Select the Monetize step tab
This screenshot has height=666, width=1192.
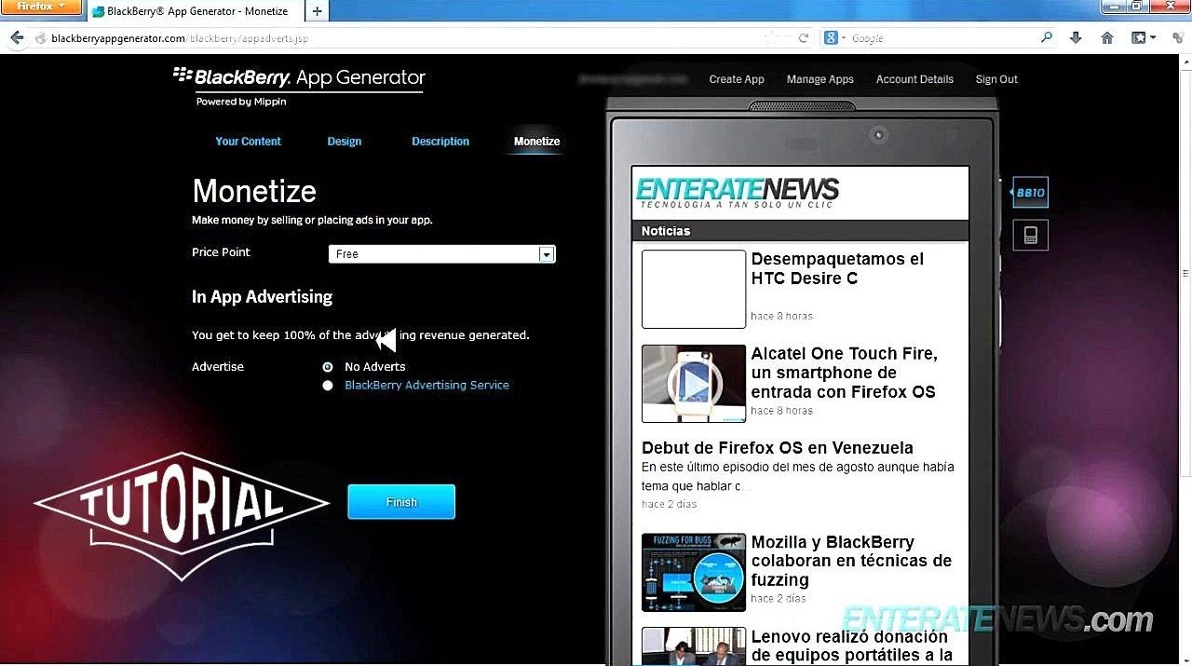[537, 142]
